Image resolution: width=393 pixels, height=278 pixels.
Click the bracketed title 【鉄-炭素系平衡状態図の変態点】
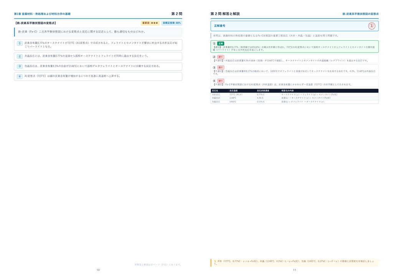click(x=36, y=23)
